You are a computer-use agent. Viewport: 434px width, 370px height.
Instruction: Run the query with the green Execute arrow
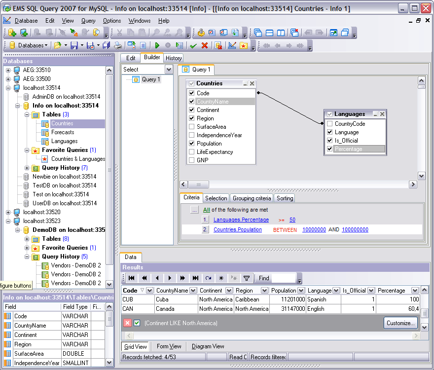coord(158,45)
